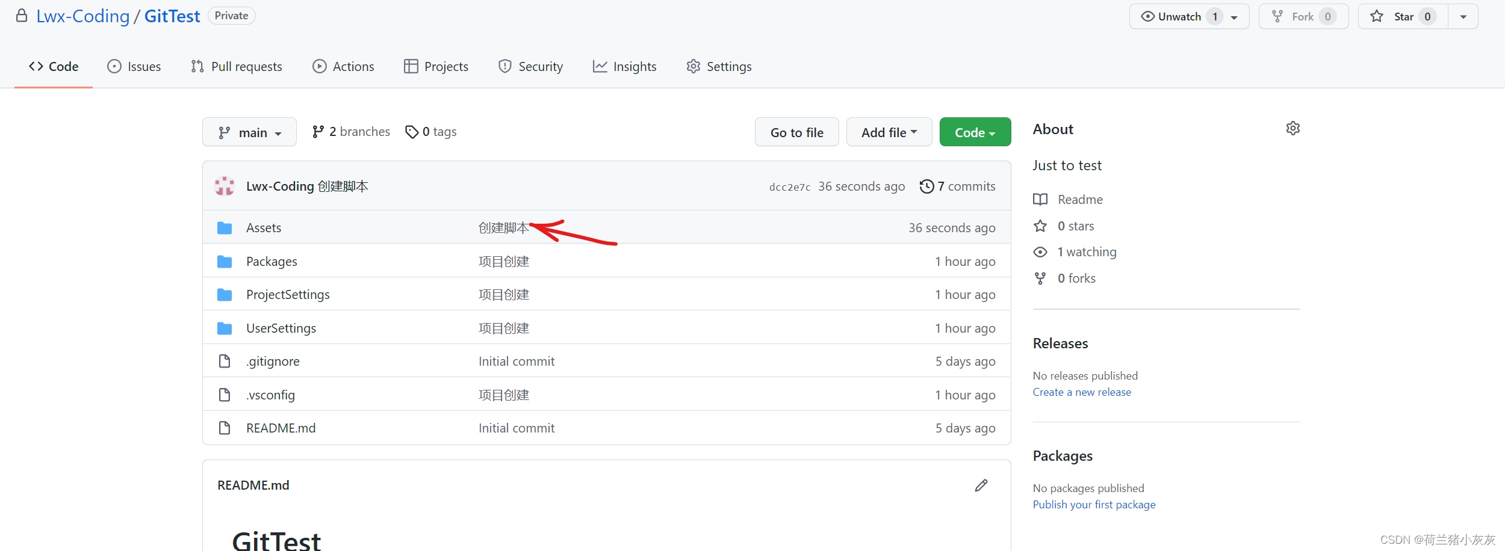Switch to the Projects tab
This screenshot has width=1505, height=551.
tap(436, 66)
